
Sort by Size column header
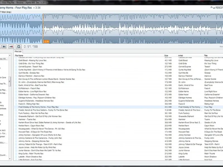166,55
